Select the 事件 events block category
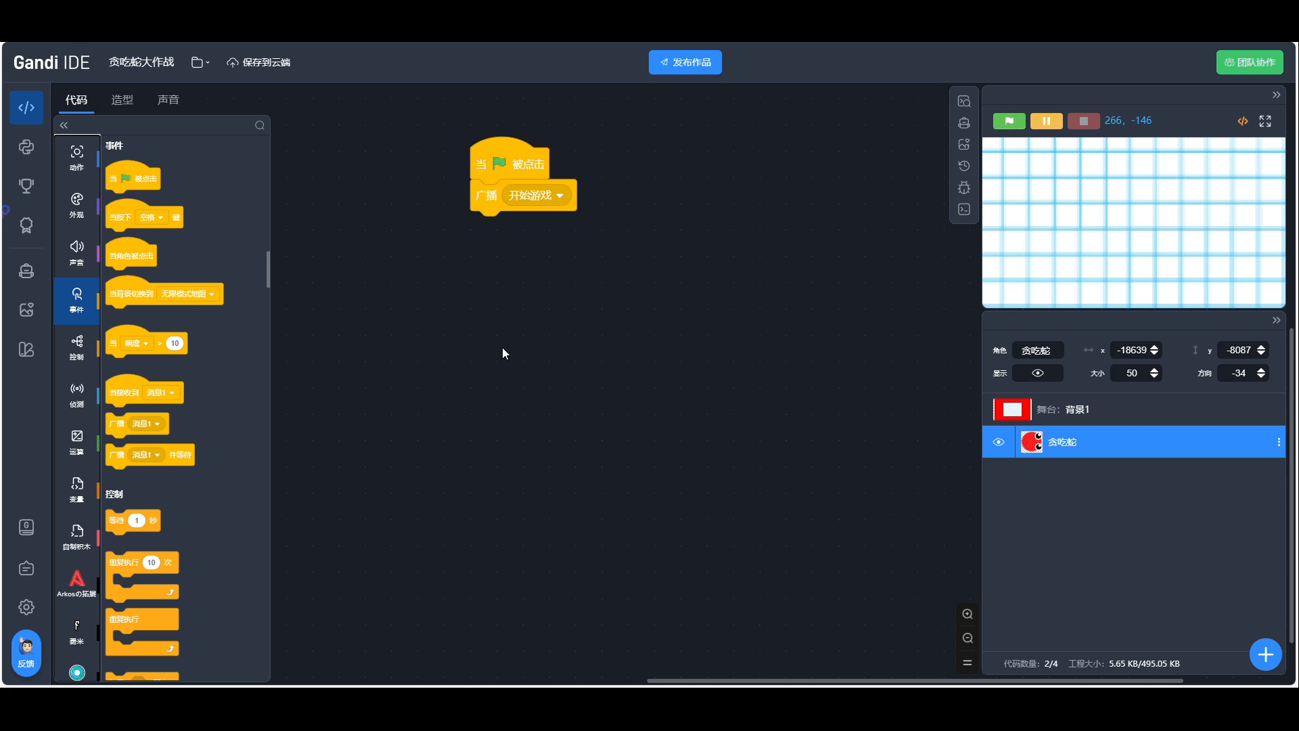The image size is (1299, 731). pos(76,301)
